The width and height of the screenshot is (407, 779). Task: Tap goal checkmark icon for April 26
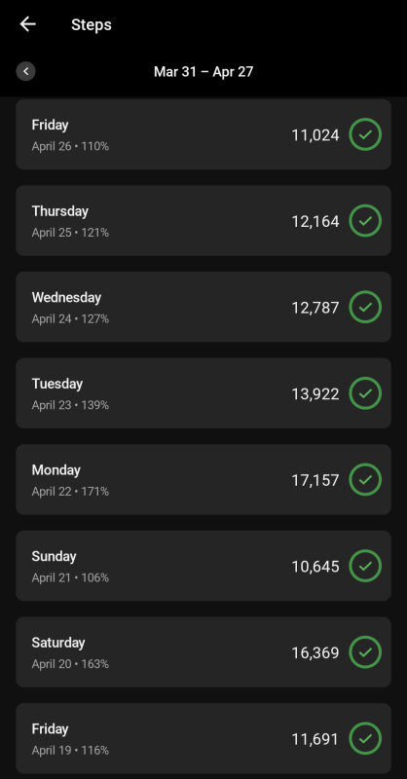(x=365, y=134)
